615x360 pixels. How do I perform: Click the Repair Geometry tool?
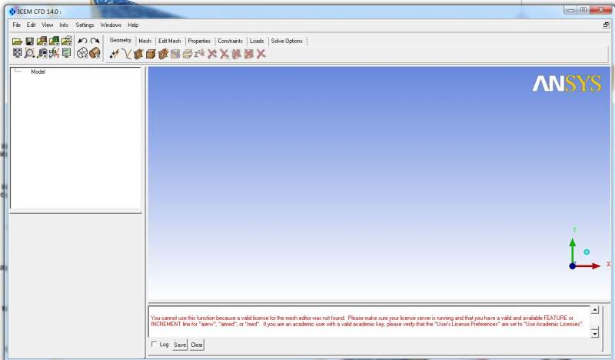click(175, 54)
